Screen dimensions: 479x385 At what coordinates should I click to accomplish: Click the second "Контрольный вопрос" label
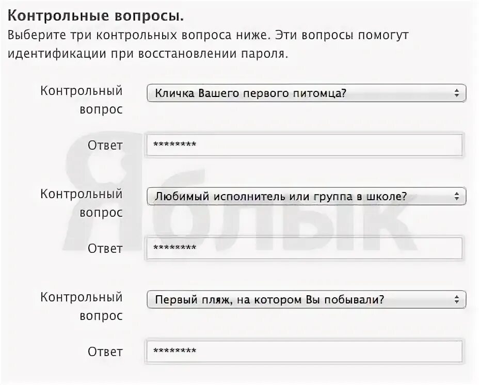click(82, 203)
